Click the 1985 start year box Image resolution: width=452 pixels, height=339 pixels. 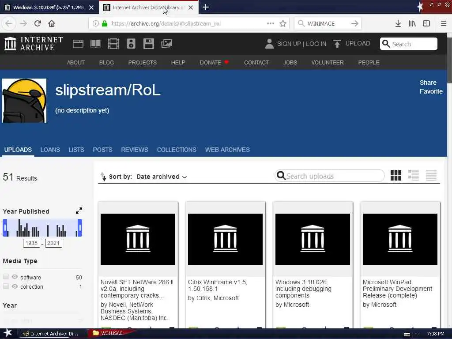(31, 243)
